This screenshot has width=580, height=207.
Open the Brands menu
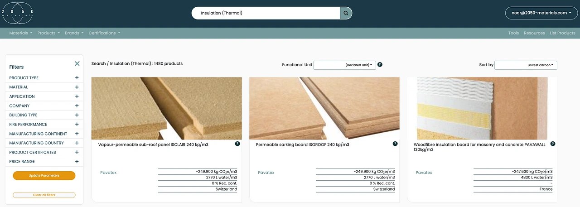(74, 33)
